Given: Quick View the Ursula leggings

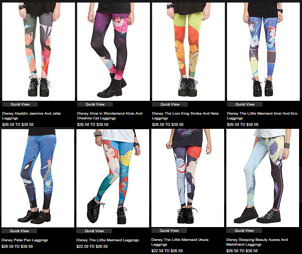Looking at the screenshot, I should point(169,230).
